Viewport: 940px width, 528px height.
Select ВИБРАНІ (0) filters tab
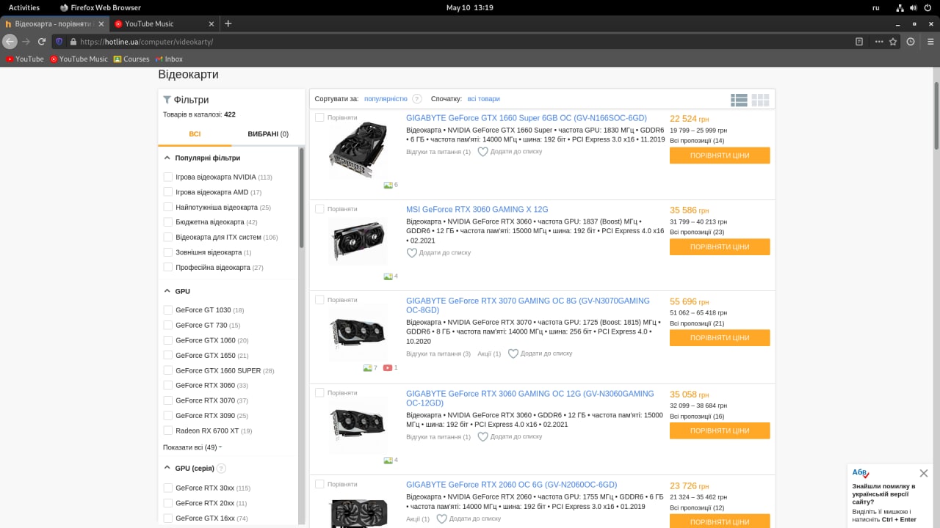268,134
